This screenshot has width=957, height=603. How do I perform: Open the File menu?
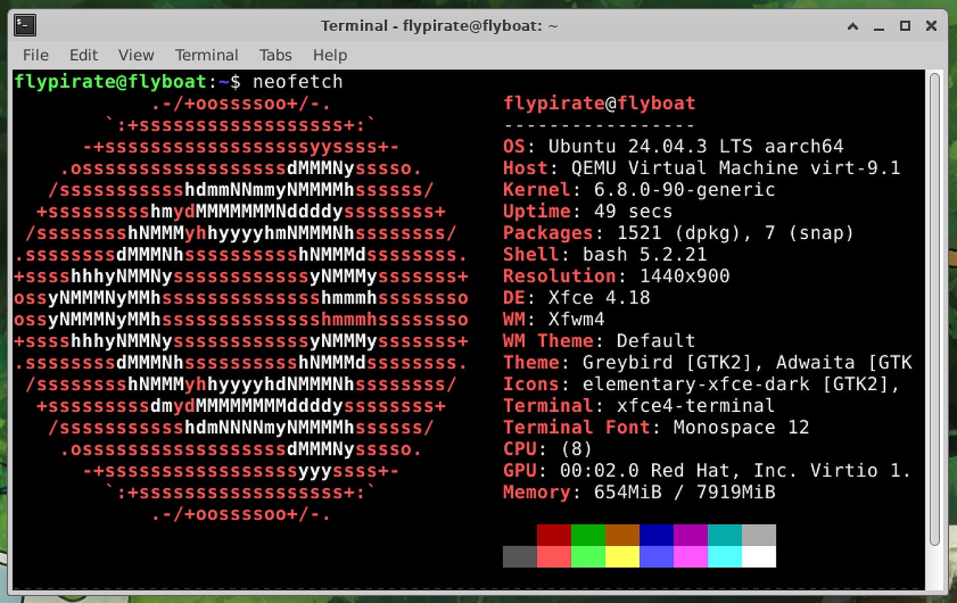click(35, 55)
